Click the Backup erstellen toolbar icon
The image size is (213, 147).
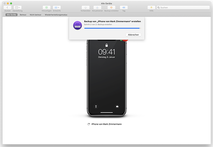pyautogui.click(x=111, y=7)
